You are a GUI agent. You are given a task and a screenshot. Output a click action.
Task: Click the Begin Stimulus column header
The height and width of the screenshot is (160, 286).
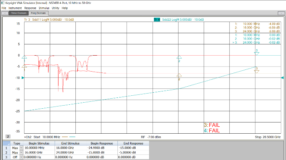(x=39, y=143)
